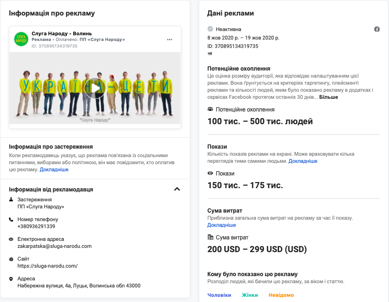Collapse the Інформація від рекламодавця section
Screen dimensions: 389x302
click(x=177, y=189)
